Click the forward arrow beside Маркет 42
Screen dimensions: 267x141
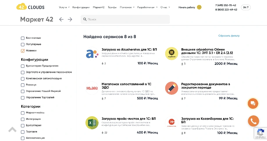pos(70,19)
